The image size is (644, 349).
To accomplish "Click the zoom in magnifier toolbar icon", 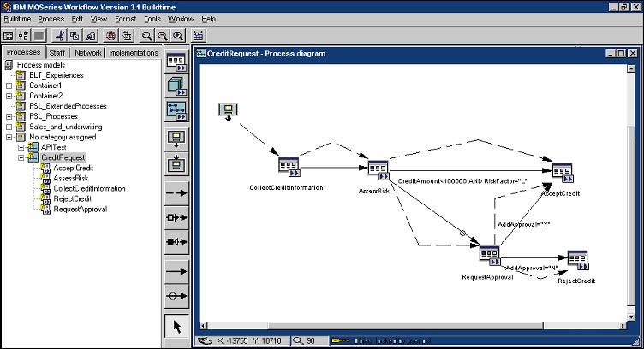I will (x=178, y=36).
